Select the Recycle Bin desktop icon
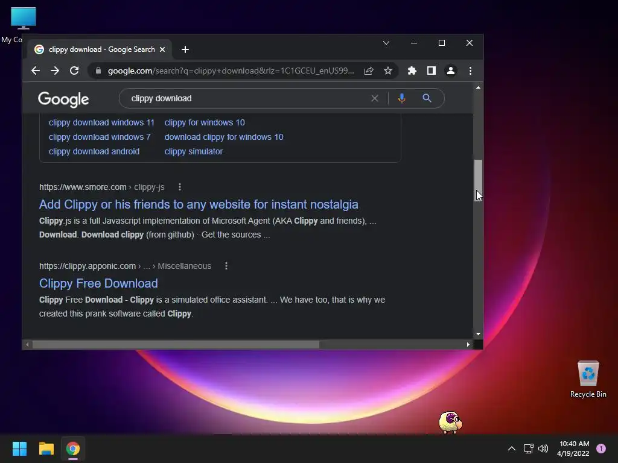The height and width of the screenshot is (463, 618). pos(588,379)
